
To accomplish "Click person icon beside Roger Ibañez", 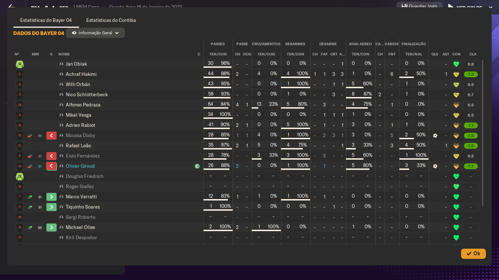I will (61, 186).
